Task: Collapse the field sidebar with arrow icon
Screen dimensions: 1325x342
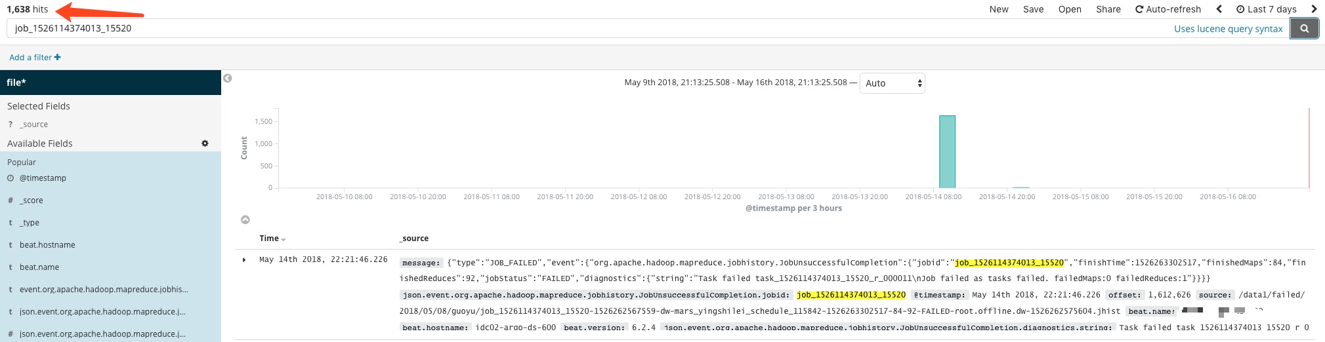Action: 228,79
